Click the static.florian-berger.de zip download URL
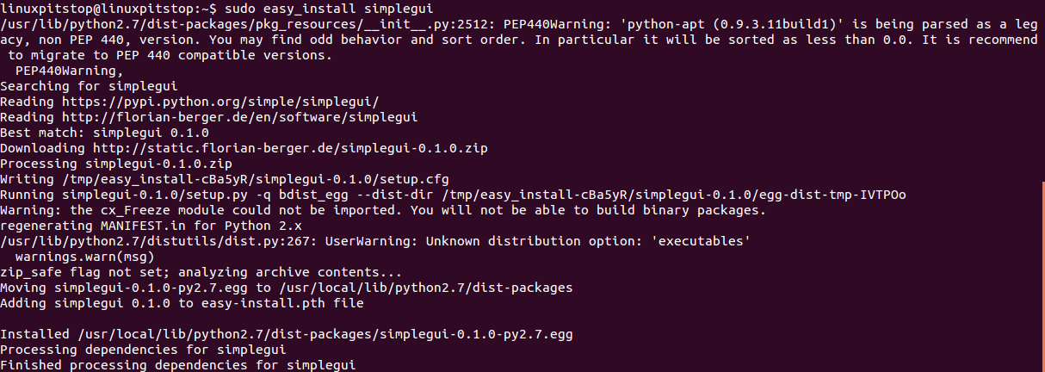This screenshot has height=372, width=1045. (x=290, y=147)
